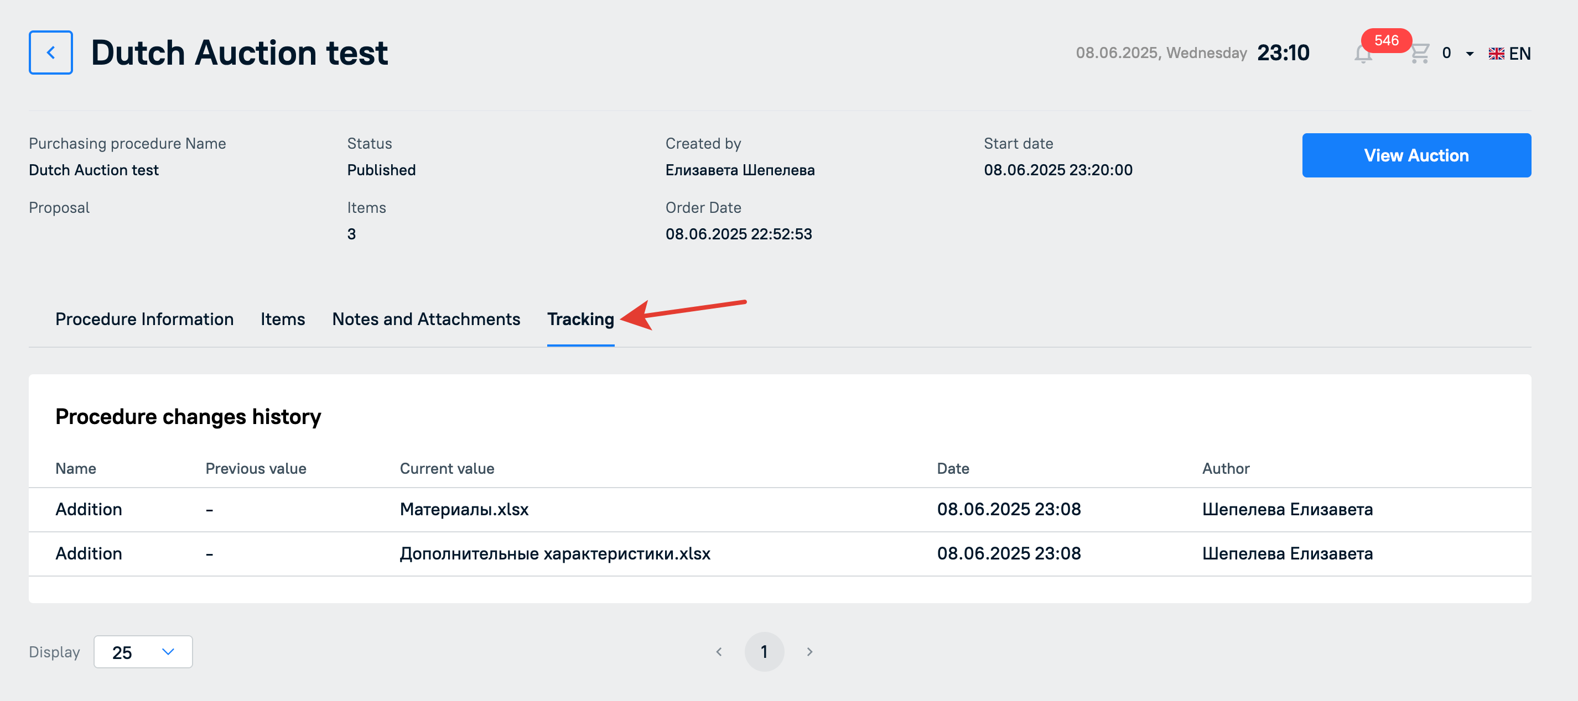Switch language via EN flag selector

(1509, 53)
